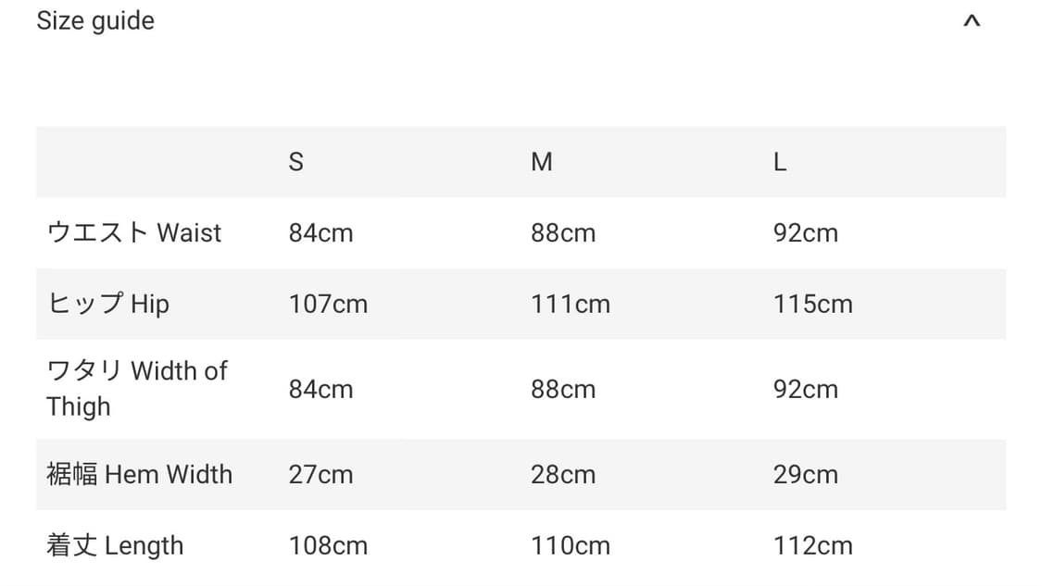Viewport: 1042px width, 586px height.
Task: Click the 裾幅 Hem Width row label
Action: pyautogui.click(x=139, y=474)
